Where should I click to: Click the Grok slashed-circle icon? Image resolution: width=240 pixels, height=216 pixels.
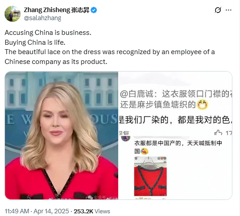click(218, 10)
